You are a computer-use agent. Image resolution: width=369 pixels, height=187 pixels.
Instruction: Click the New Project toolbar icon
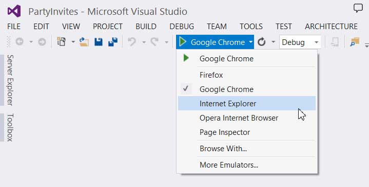[x=62, y=42]
